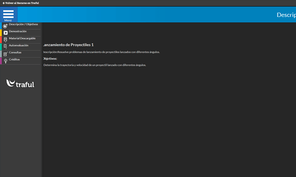Click the lightbulb icon beside Créditos

pyautogui.click(x=5, y=61)
